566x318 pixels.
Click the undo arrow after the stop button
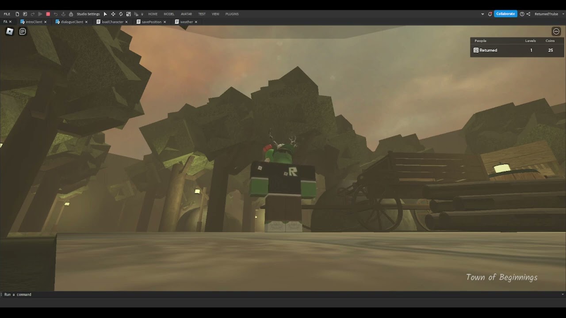(x=56, y=14)
